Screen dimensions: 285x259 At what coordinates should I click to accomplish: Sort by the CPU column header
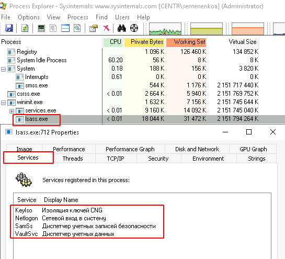pyautogui.click(x=113, y=42)
